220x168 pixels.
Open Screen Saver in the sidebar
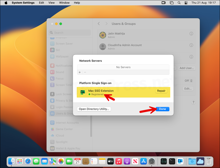(61, 44)
